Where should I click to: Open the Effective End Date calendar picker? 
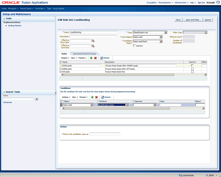[93, 46]
